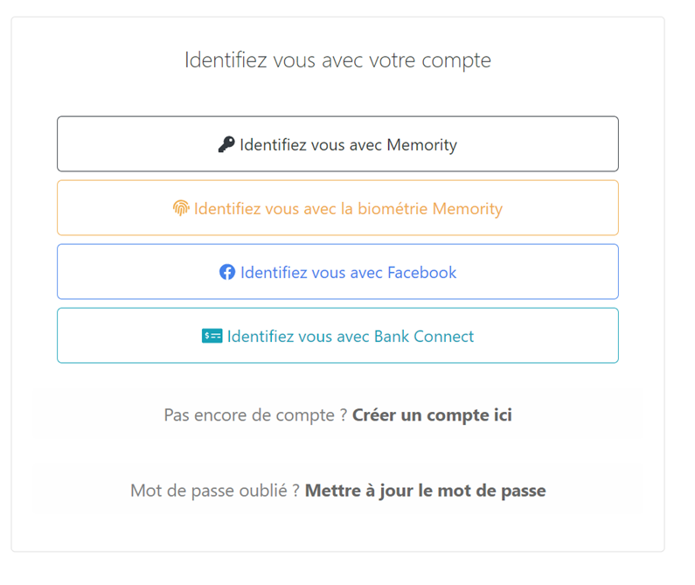Select the Bank Connect identification button
Image resolution: width=695 pixels, height=585 pixels.
tap(337, 336)
